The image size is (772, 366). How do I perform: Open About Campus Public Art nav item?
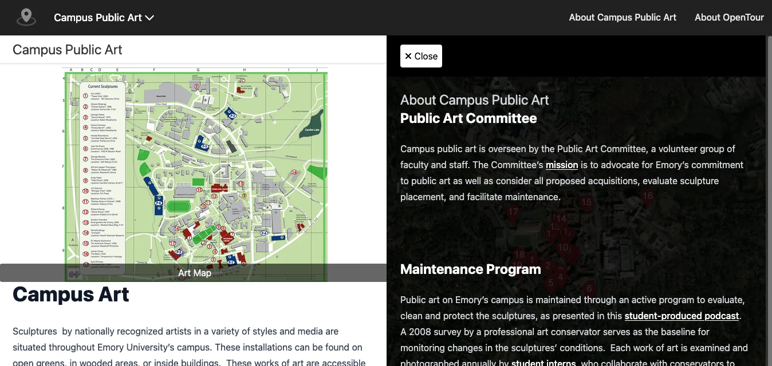coord(623,17)
